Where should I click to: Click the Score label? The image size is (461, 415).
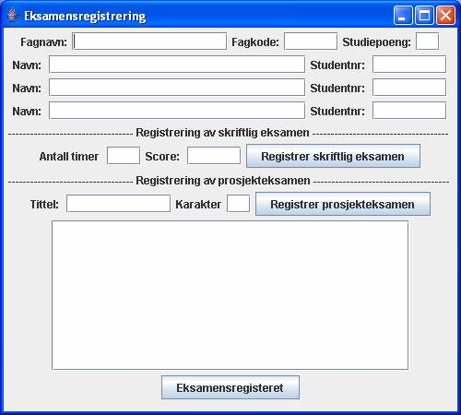(x=162, y=157)
